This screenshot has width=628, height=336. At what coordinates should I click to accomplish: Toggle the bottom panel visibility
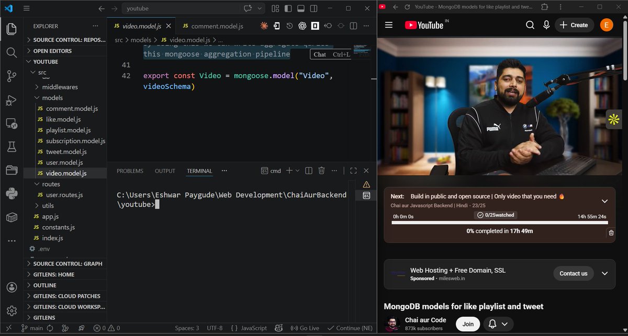pos(300,8)
